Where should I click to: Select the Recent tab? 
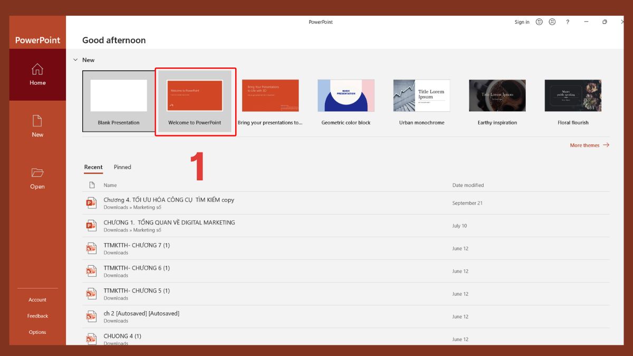(x=93, y=167)
